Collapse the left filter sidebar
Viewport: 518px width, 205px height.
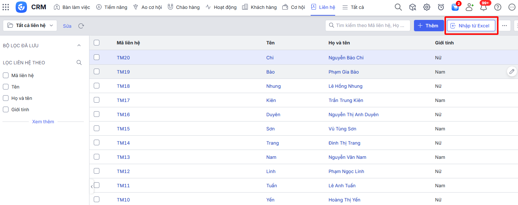(x=92, y=187)
